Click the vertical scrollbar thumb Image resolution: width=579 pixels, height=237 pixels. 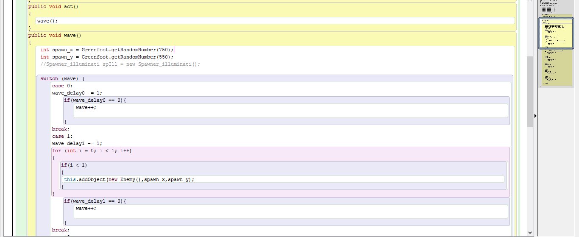pos(530,91)
